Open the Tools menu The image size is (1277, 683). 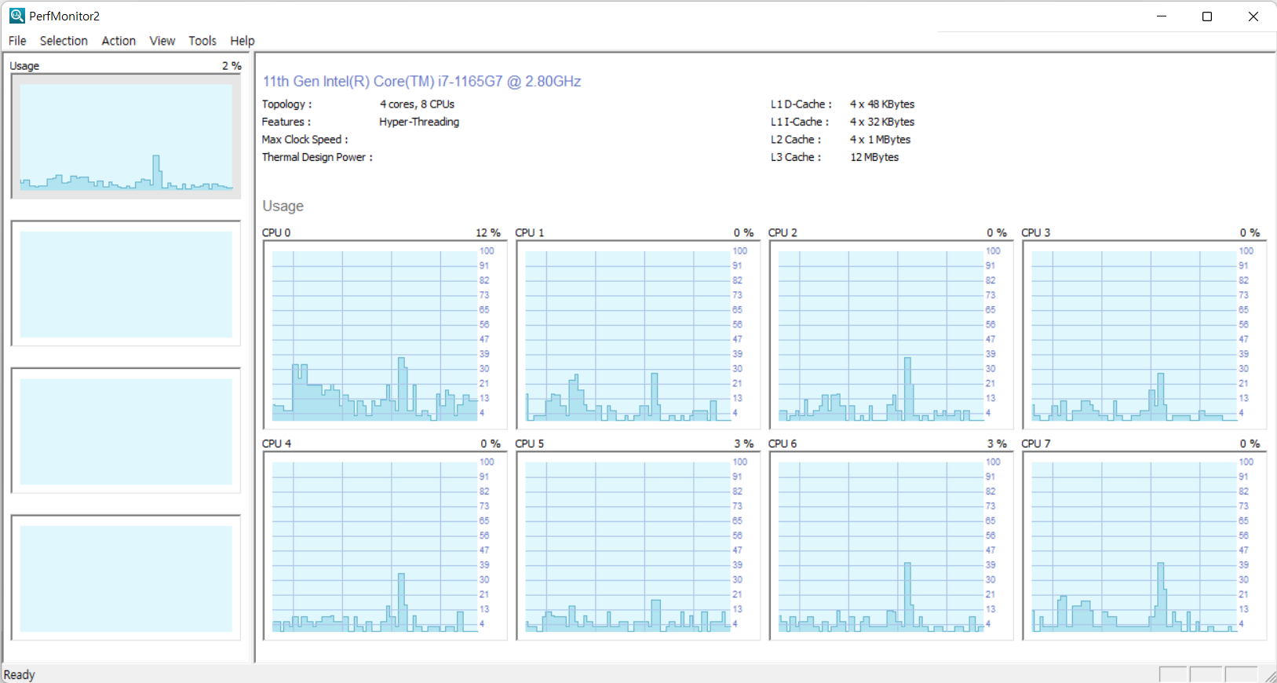click(x=202, y=41)
